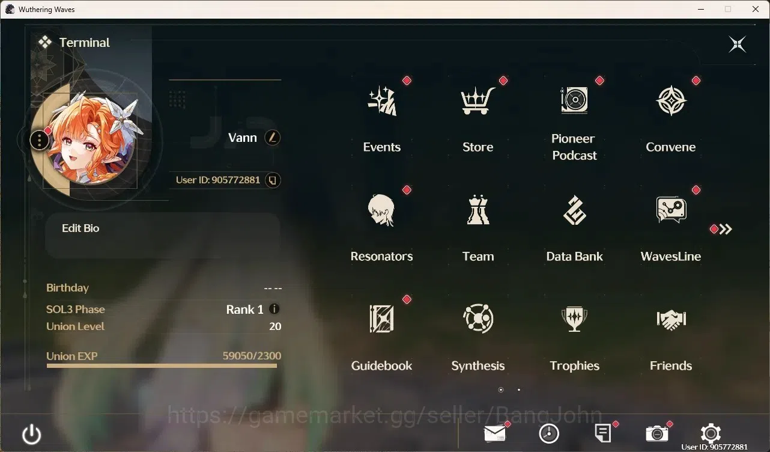
Task: Click the Rank 1 text
Action: 244,310
